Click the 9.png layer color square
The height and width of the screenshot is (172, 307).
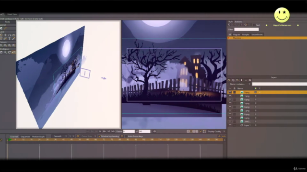tap(256, 92)
